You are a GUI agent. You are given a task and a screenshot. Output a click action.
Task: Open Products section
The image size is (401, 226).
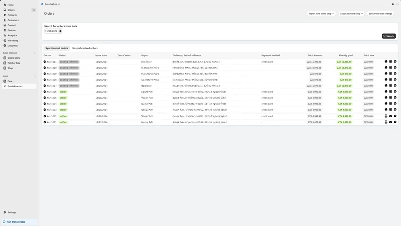(x=12, y=15)
